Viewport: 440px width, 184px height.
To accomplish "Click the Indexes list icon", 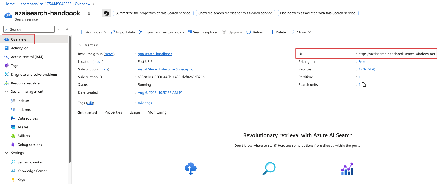I will pyautogui.click(x=13, y=101).
